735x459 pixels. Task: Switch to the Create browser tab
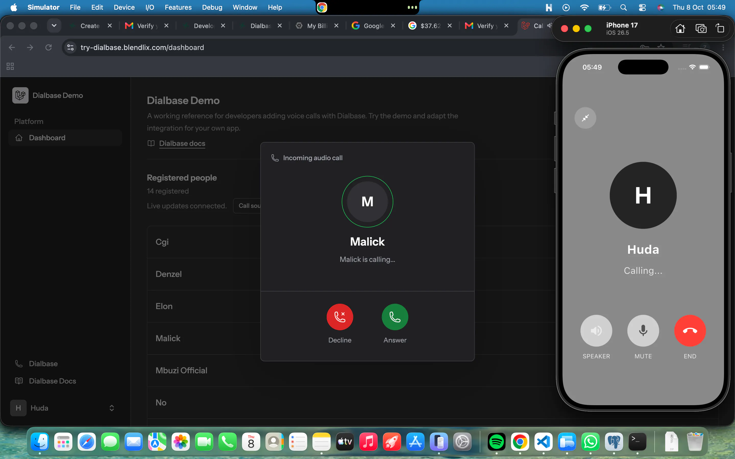pos(90,26)
